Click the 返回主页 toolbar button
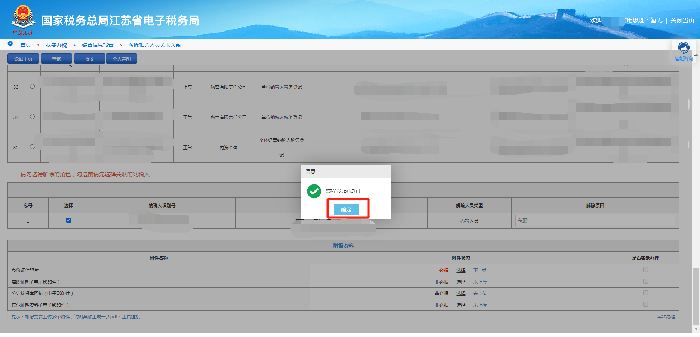The height and width of the screenshot is (337, 700). pos(23,58)
